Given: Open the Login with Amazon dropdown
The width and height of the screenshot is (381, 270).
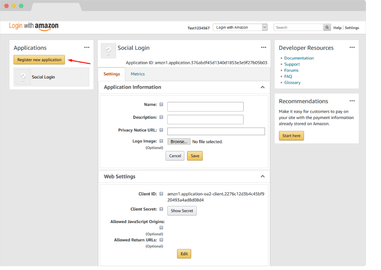Looking at the screenshot, I should (240, 27).
